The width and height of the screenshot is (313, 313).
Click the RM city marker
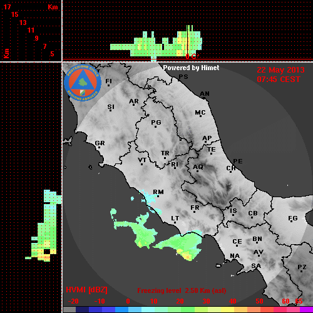(158, 196)
